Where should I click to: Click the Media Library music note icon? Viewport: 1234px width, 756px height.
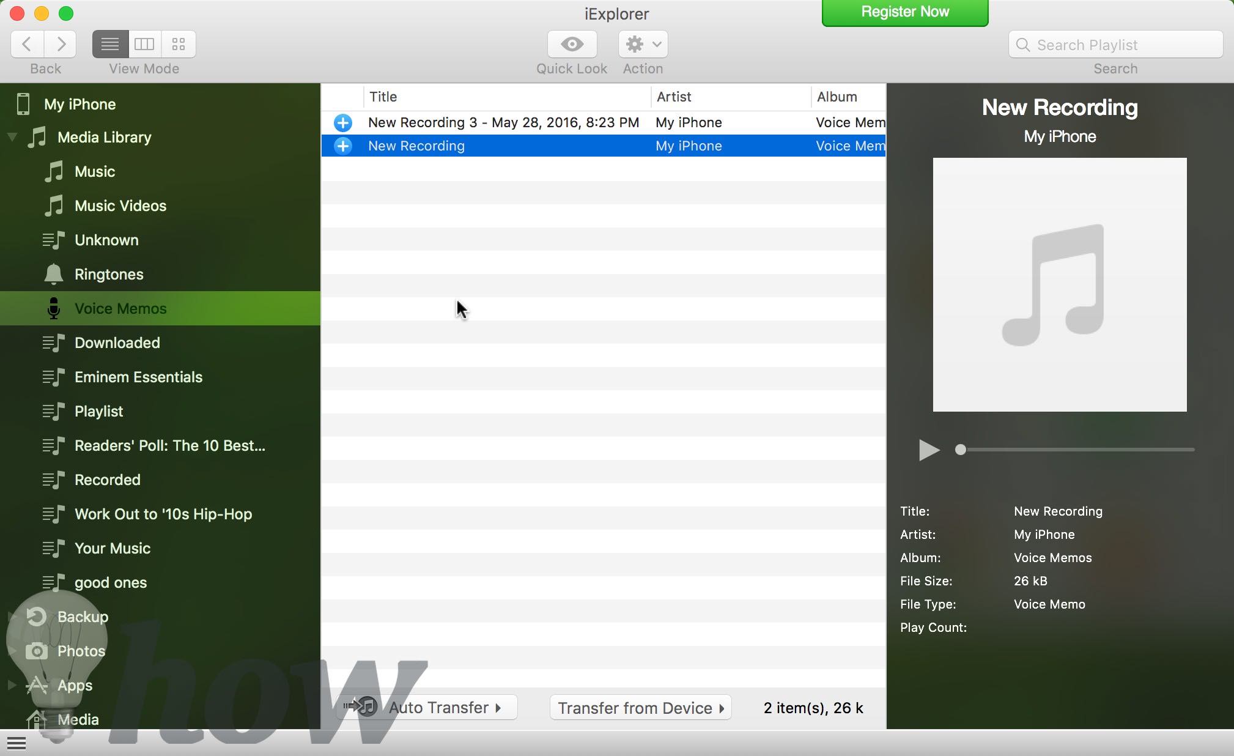37,137
